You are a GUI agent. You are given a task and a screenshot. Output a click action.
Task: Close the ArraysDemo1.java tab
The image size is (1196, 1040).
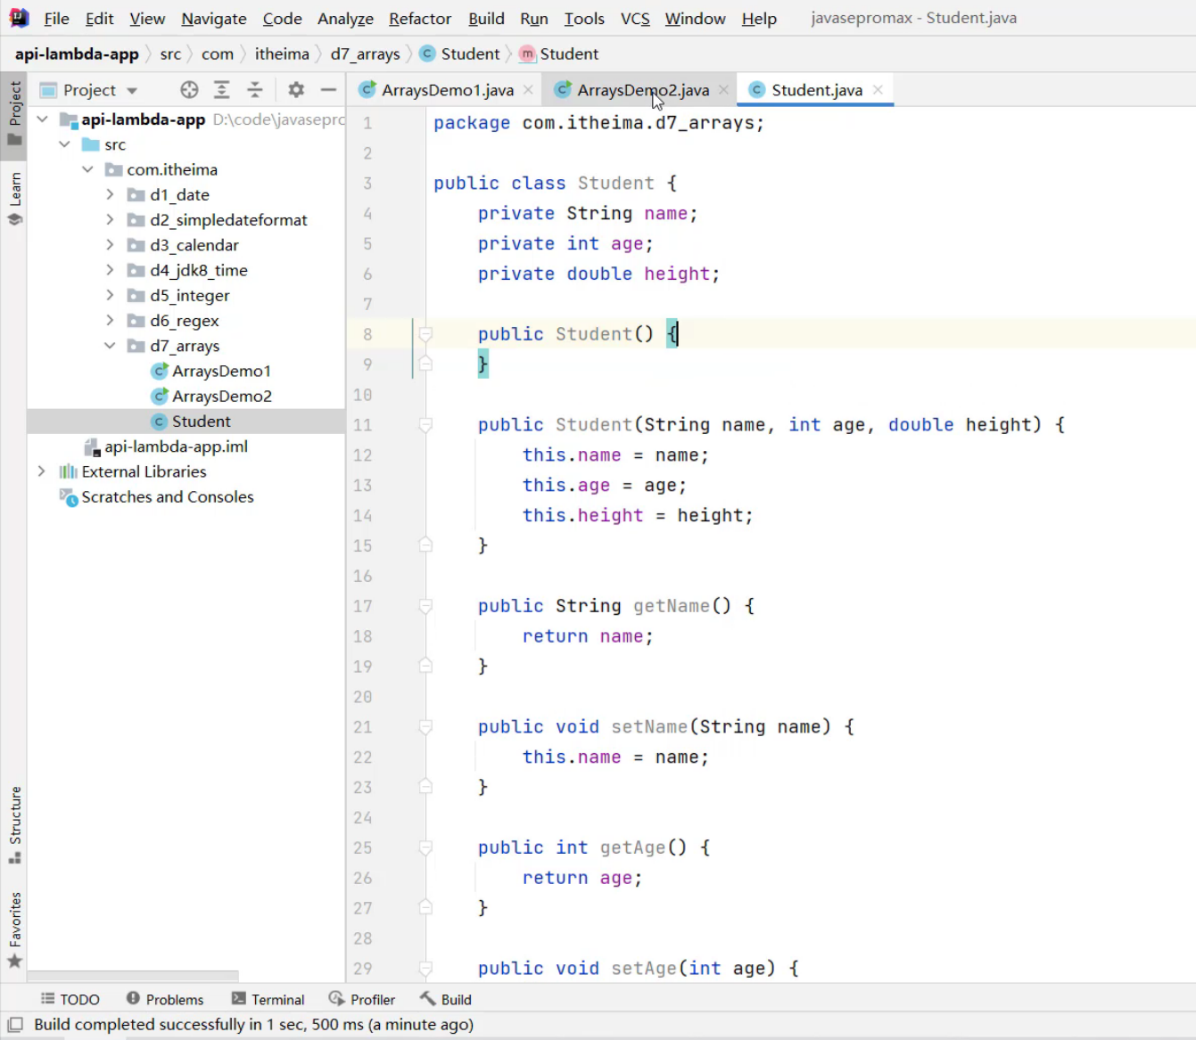[x=528, y=90]
